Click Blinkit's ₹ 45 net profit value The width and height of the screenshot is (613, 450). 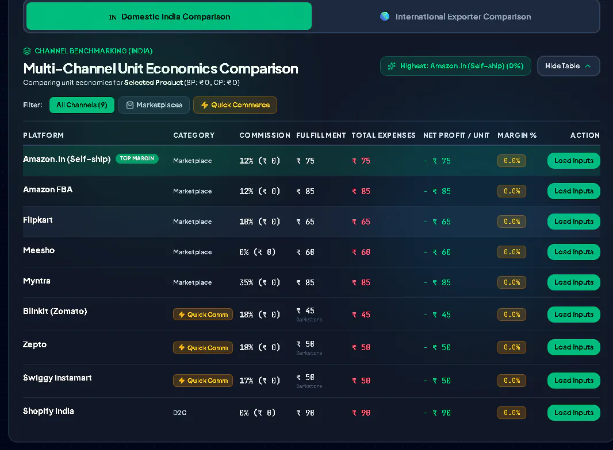[438, 315]
